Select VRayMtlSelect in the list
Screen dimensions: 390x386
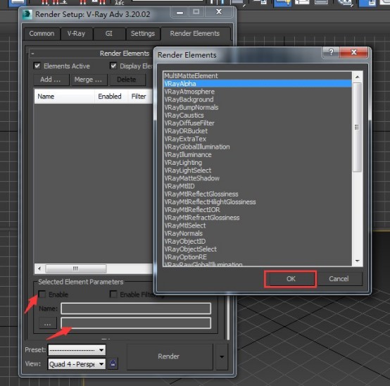258,225
